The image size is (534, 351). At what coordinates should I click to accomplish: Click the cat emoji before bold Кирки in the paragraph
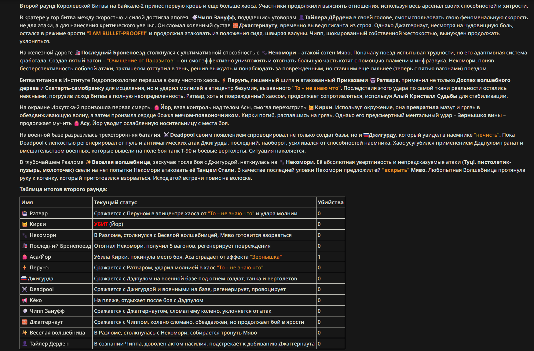click(311, 107)
